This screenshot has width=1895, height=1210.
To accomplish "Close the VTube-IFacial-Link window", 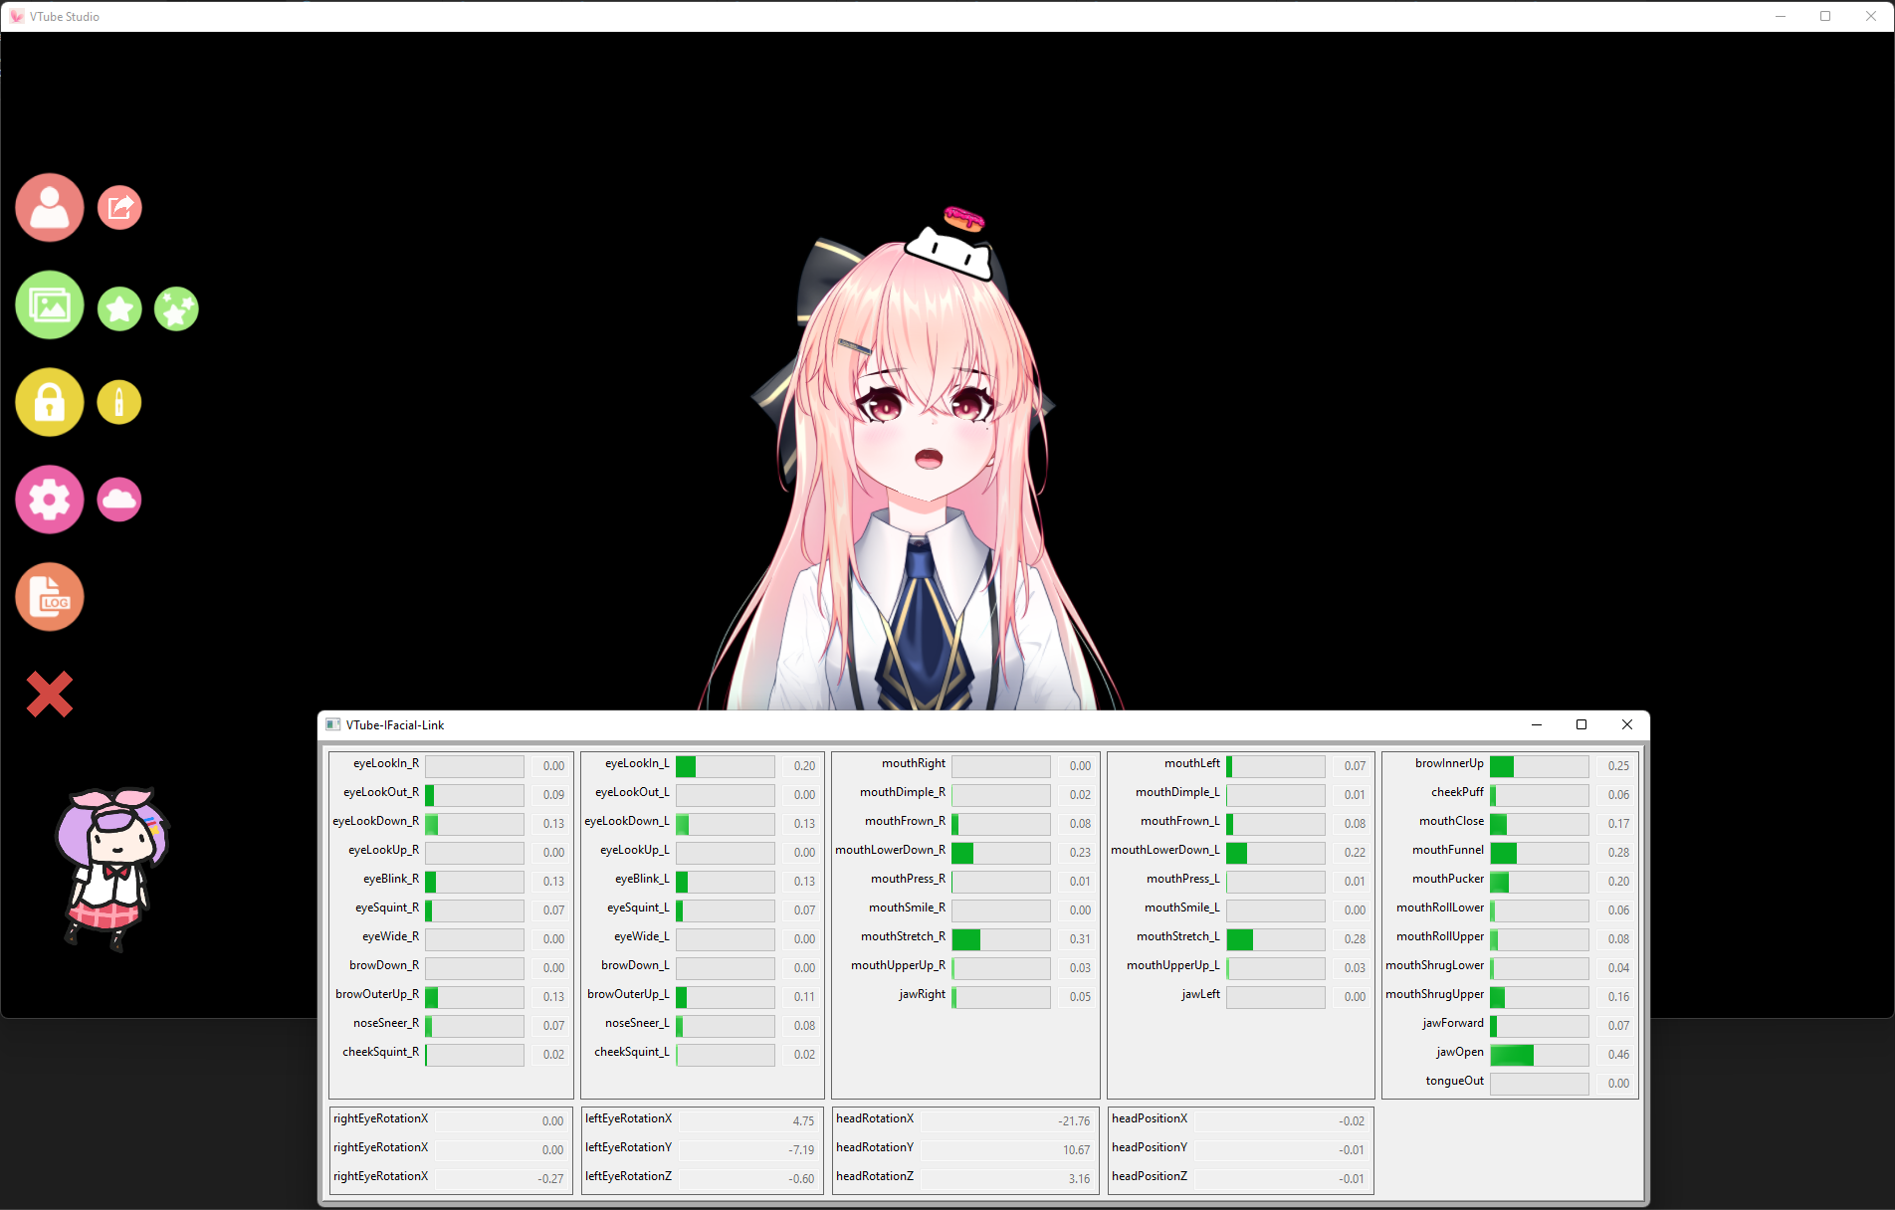I will 1627,724.
